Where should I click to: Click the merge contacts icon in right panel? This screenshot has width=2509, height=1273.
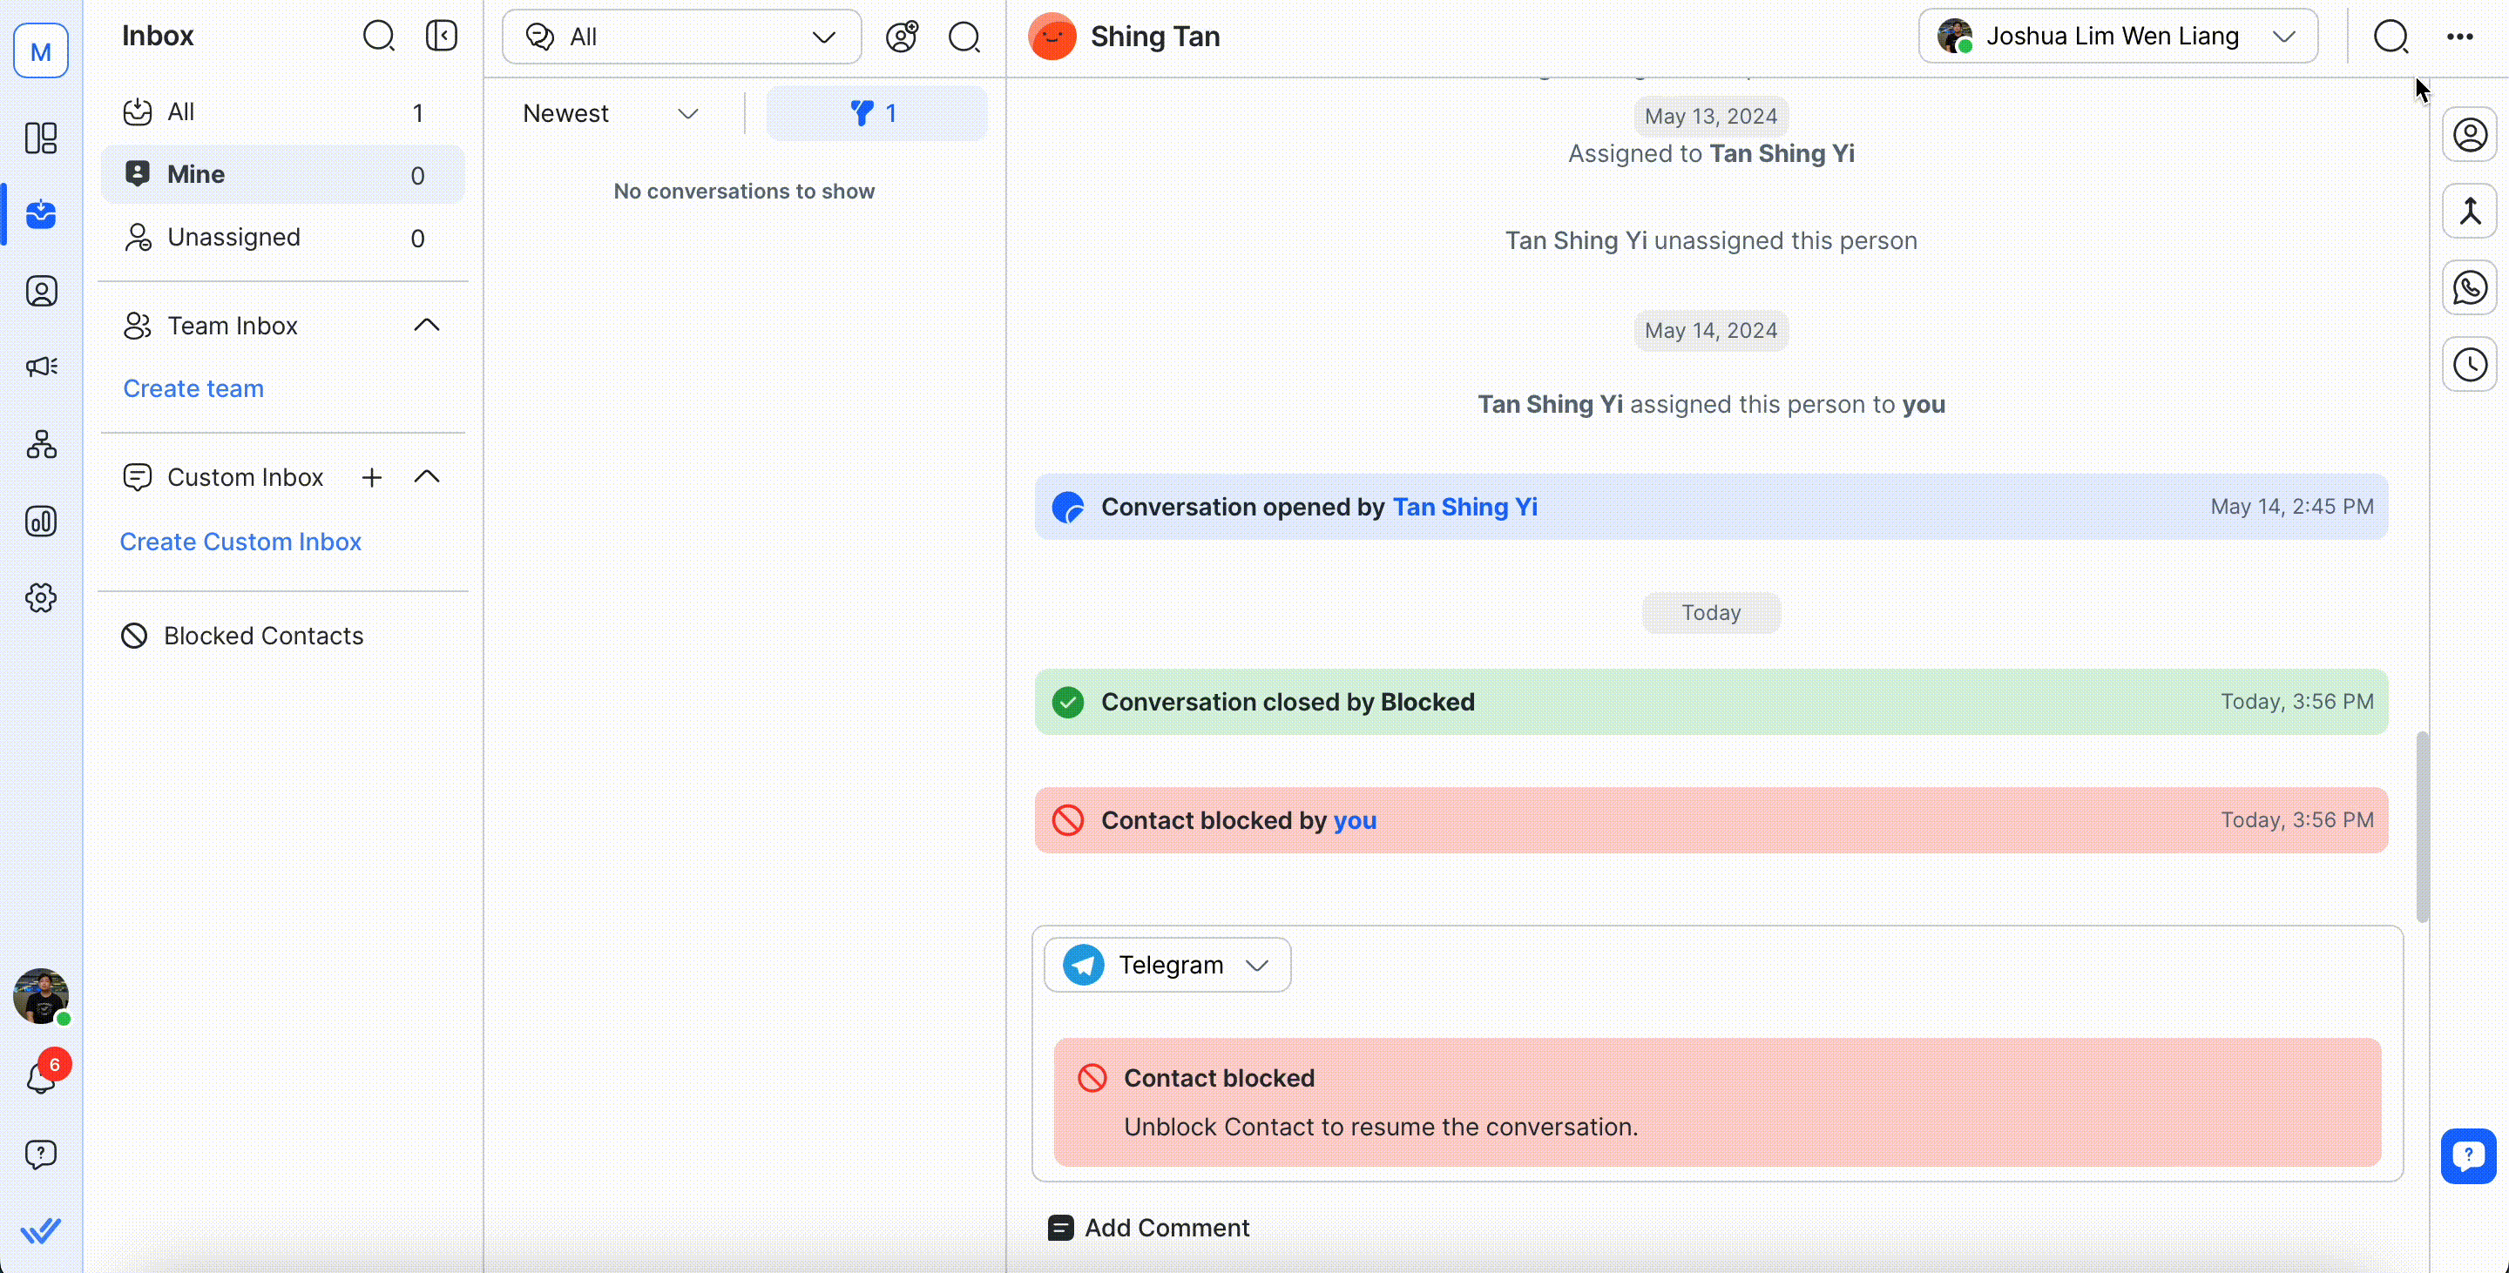coord(2469,212)
